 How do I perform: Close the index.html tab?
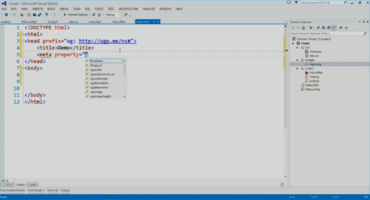point(158,22)
